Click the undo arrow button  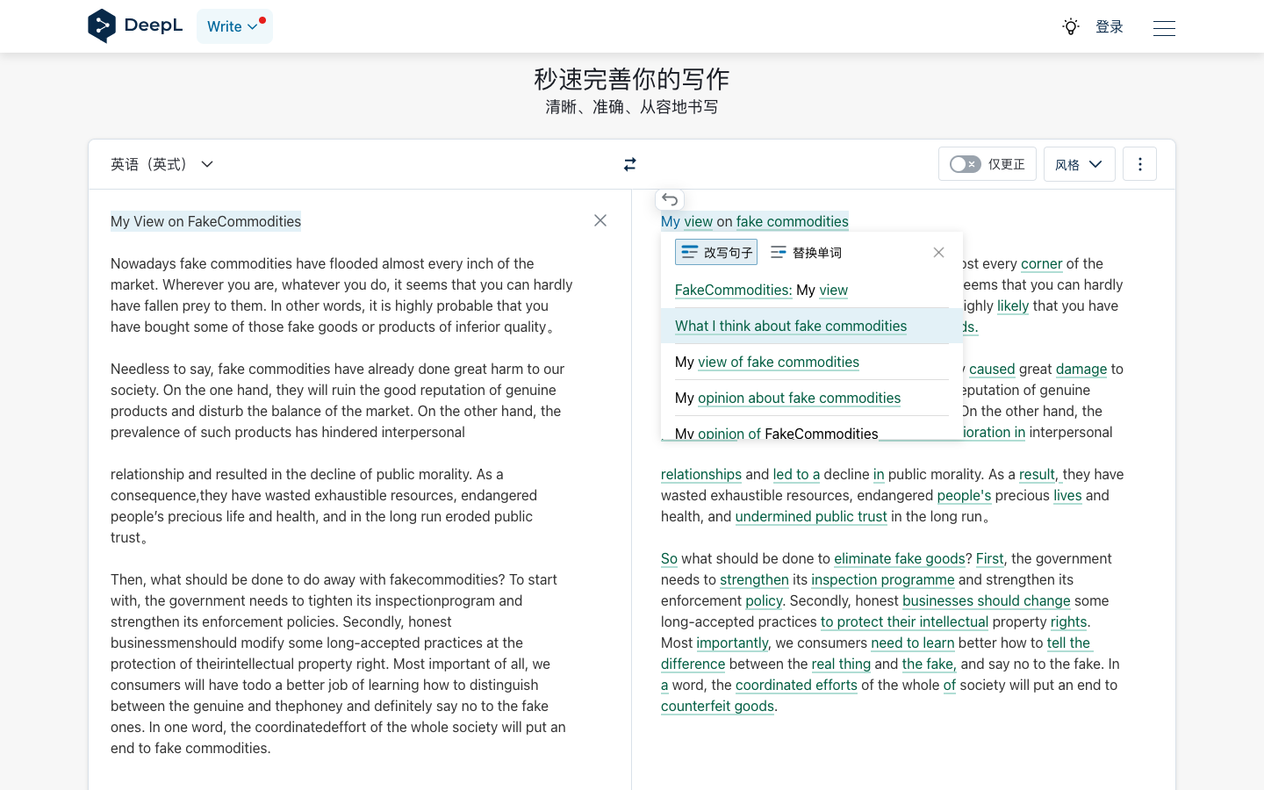pos(670,199)
